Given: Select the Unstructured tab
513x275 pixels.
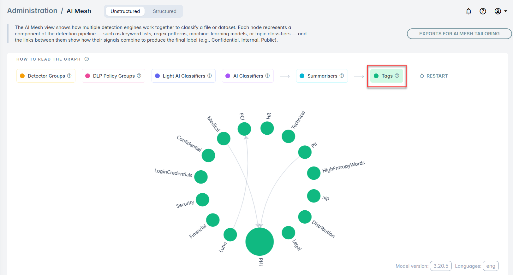Looking at the screenshot, I should (125, 11).
